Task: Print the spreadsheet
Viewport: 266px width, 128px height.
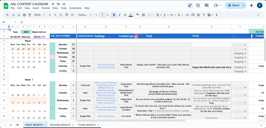Action: pyautogui.click(x=24, y=15)
